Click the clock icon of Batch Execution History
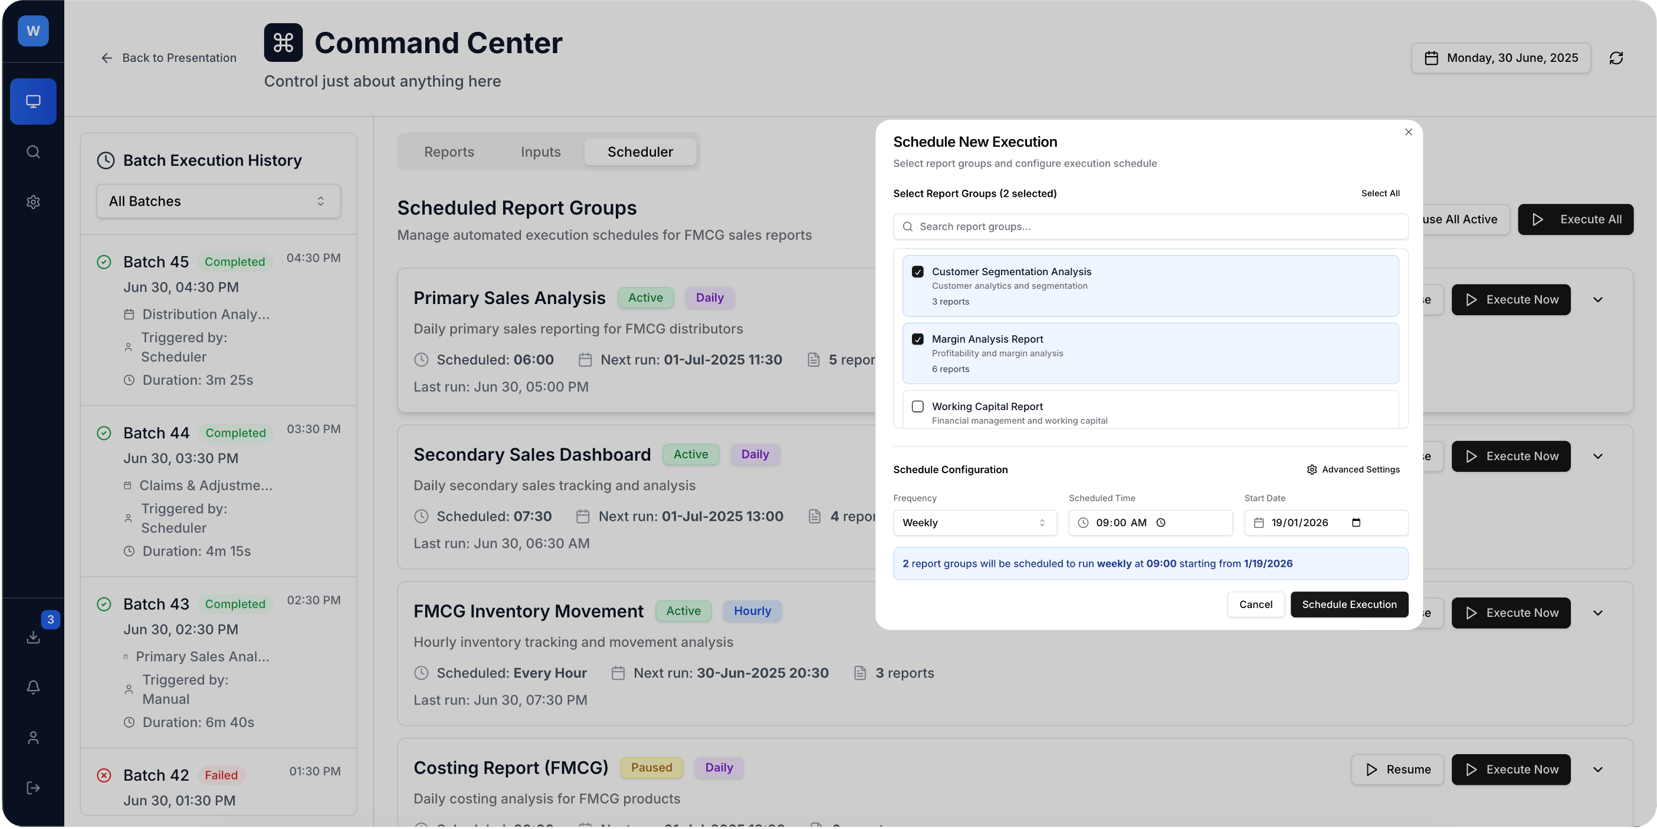1657x829 pixels. (106, 160)
